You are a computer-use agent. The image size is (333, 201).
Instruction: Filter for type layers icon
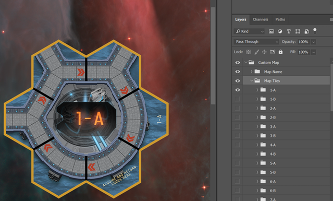pyautogui.click(x=289, y=31)
